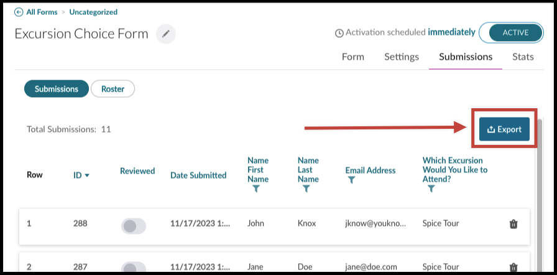Click the 'Total Submissions: 11' text
Screen dimensions: 557x275
pos(69,129)
